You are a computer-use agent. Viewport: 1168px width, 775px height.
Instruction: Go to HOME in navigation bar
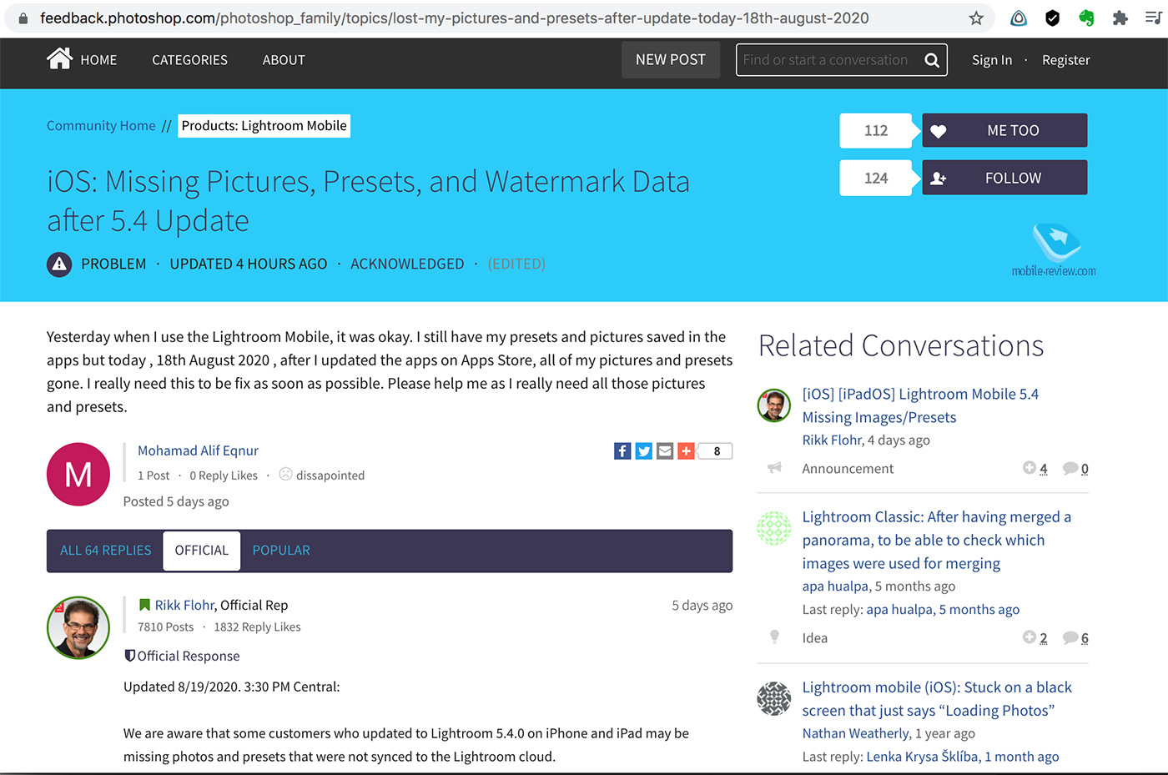point(98,60)
